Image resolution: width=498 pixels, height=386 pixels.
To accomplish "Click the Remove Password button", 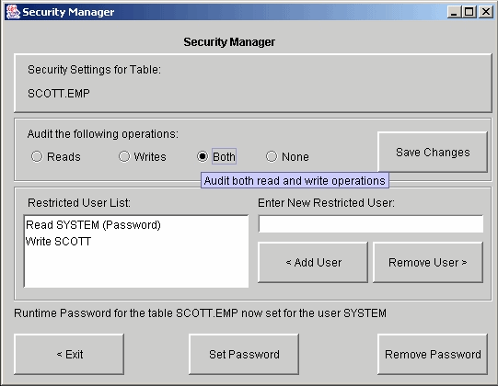I will tap(433, 354).
